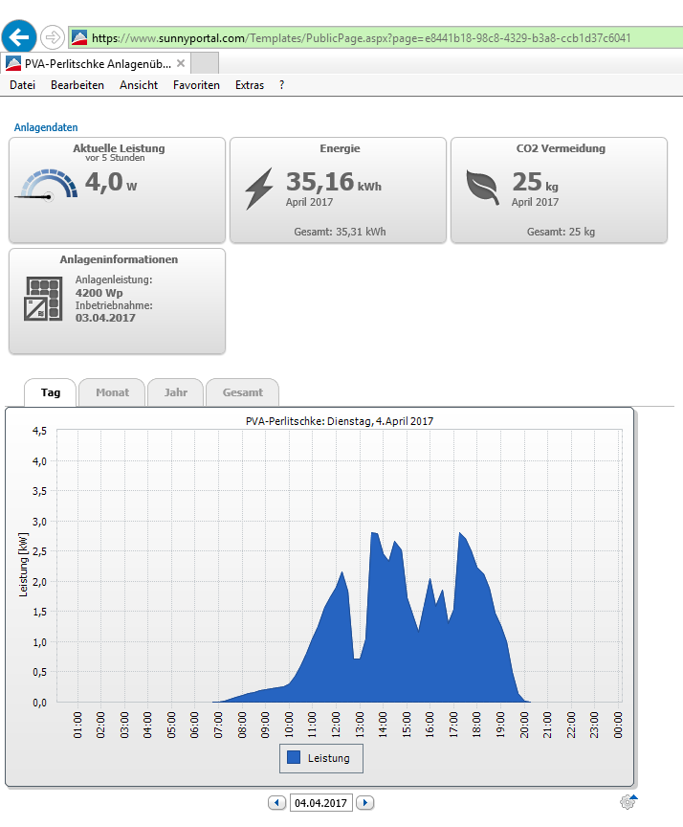This screenshot has height=827, width=683.
Task: Open the Favoriten menu
Action: click(x=196, y=85)
